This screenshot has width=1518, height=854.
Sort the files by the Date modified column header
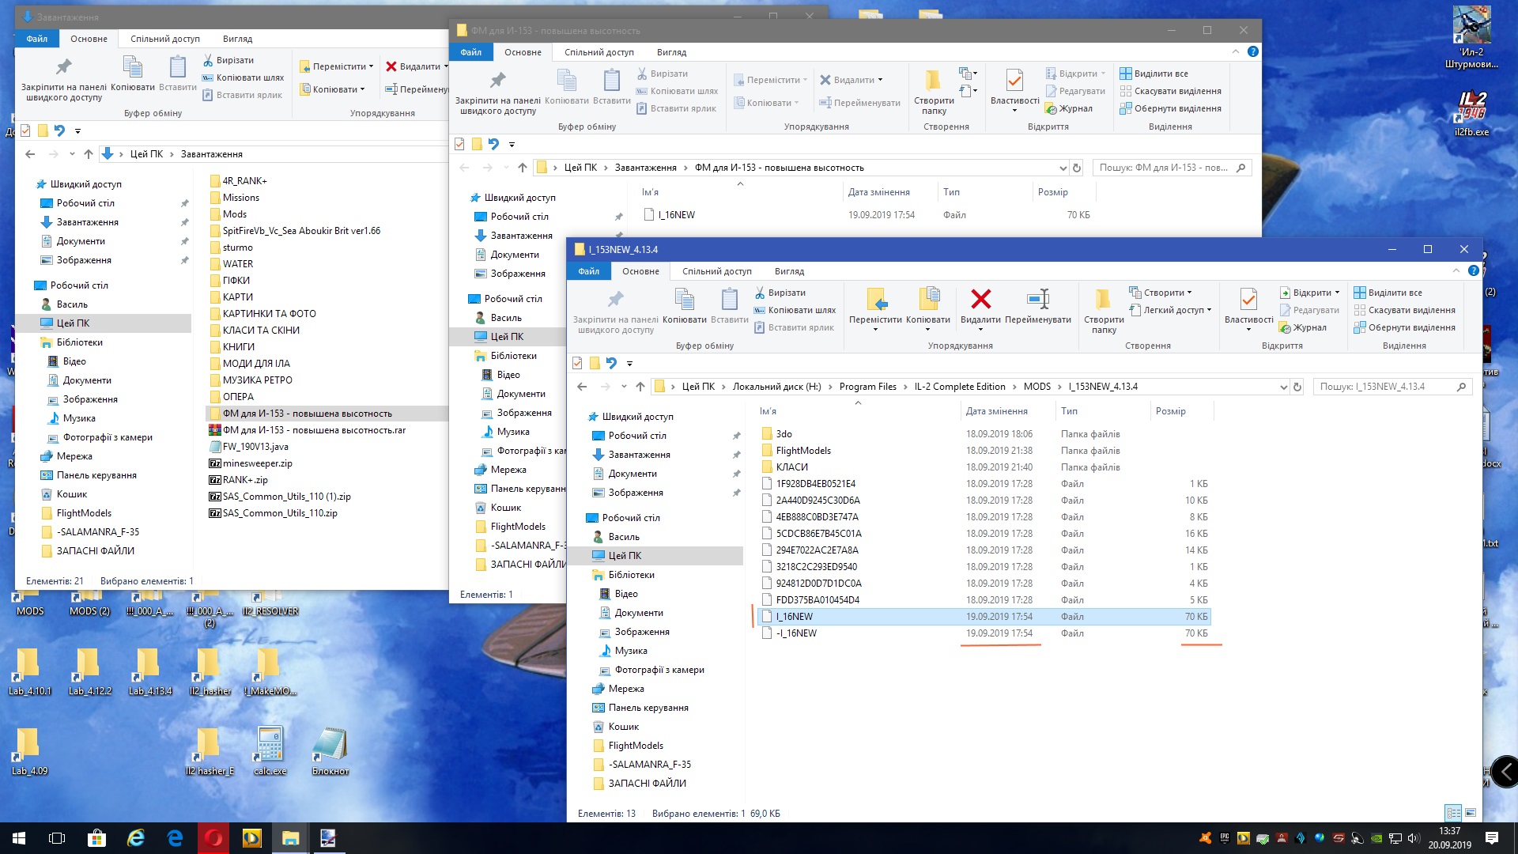996,411
